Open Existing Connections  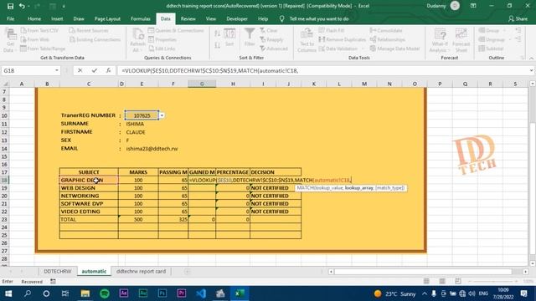[x=95, y=39]
